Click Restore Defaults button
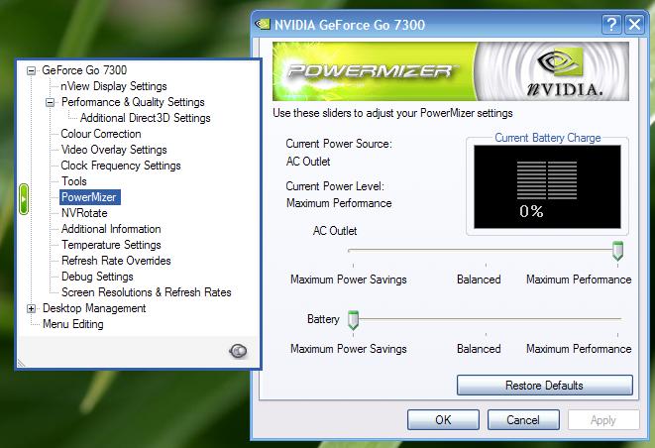 point(545,385)
